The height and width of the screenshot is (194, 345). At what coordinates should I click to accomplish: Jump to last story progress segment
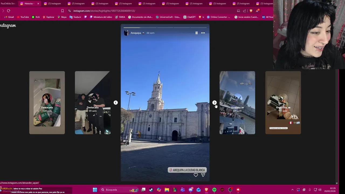(198, 27)
